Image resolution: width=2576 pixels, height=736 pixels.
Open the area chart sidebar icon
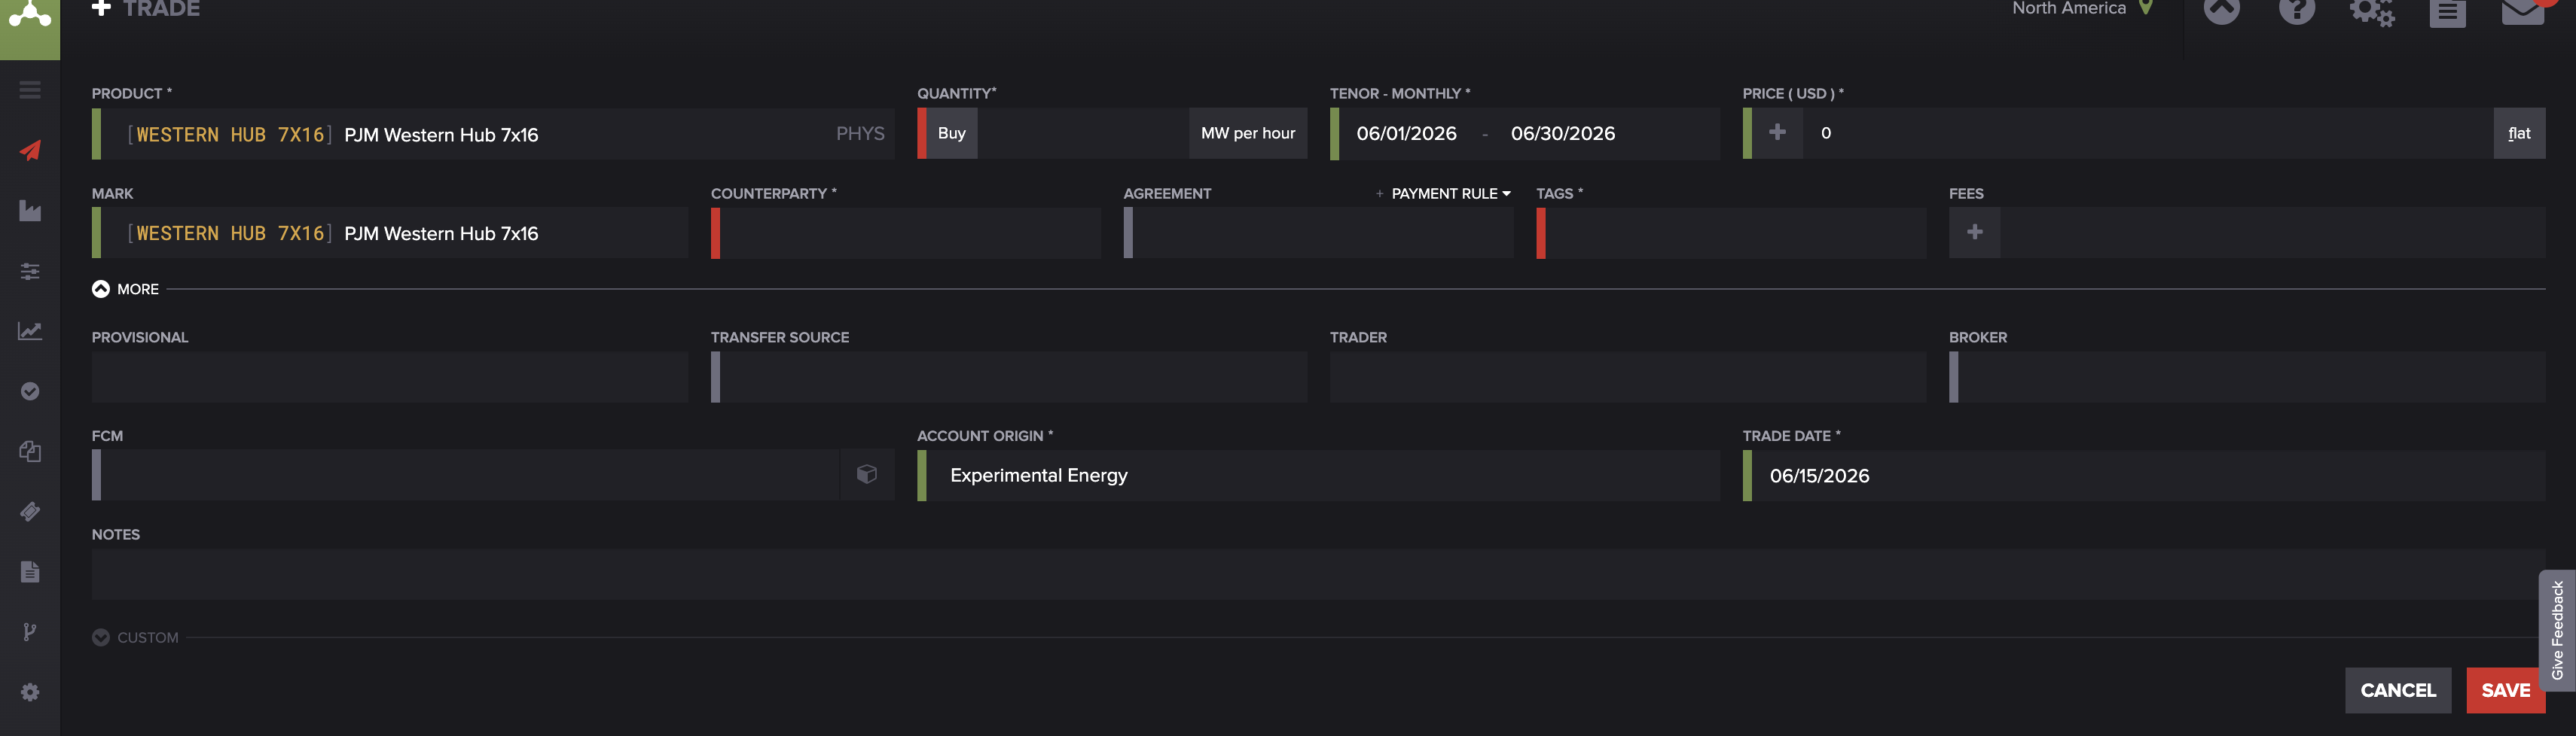(x=30, y=211)
